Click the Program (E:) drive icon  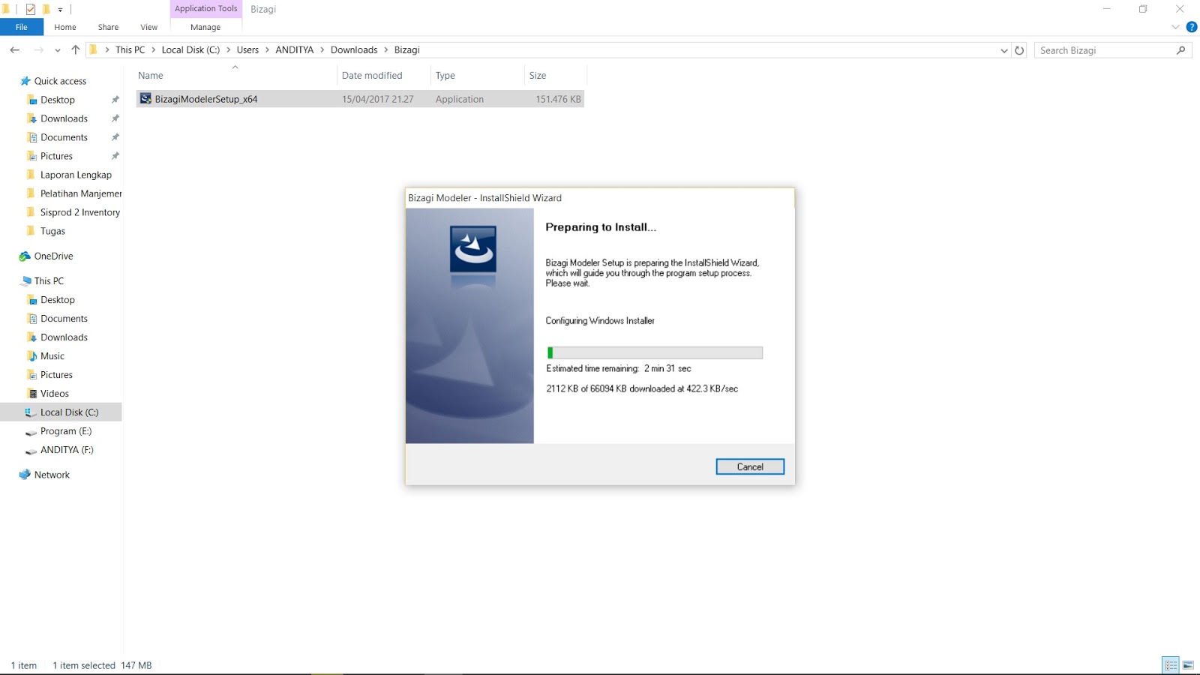coord(31,432)
